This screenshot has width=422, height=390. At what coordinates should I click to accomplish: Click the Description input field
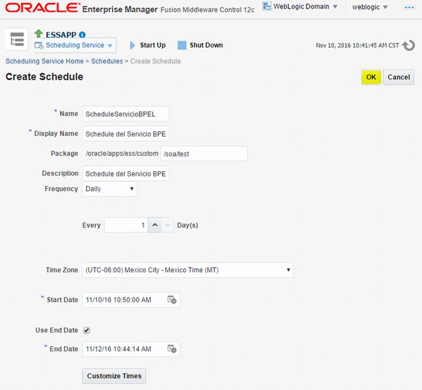125,174
